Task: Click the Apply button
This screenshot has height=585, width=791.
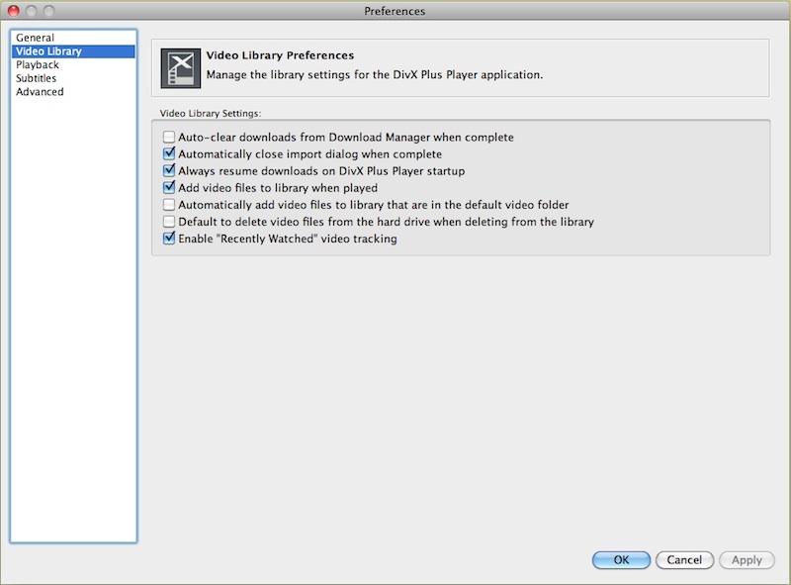Action: point(747,560)
